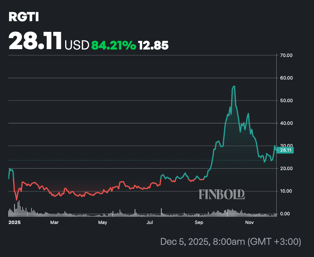Image resolution: width=314 pixels, height=257 pixels.
Task: Click the RGTI ticker symbol
Action: (24, 17)
